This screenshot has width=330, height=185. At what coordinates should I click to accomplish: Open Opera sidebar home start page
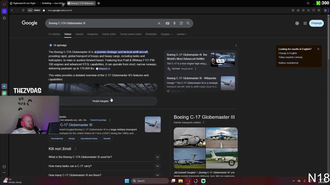(x=4, y=11)
